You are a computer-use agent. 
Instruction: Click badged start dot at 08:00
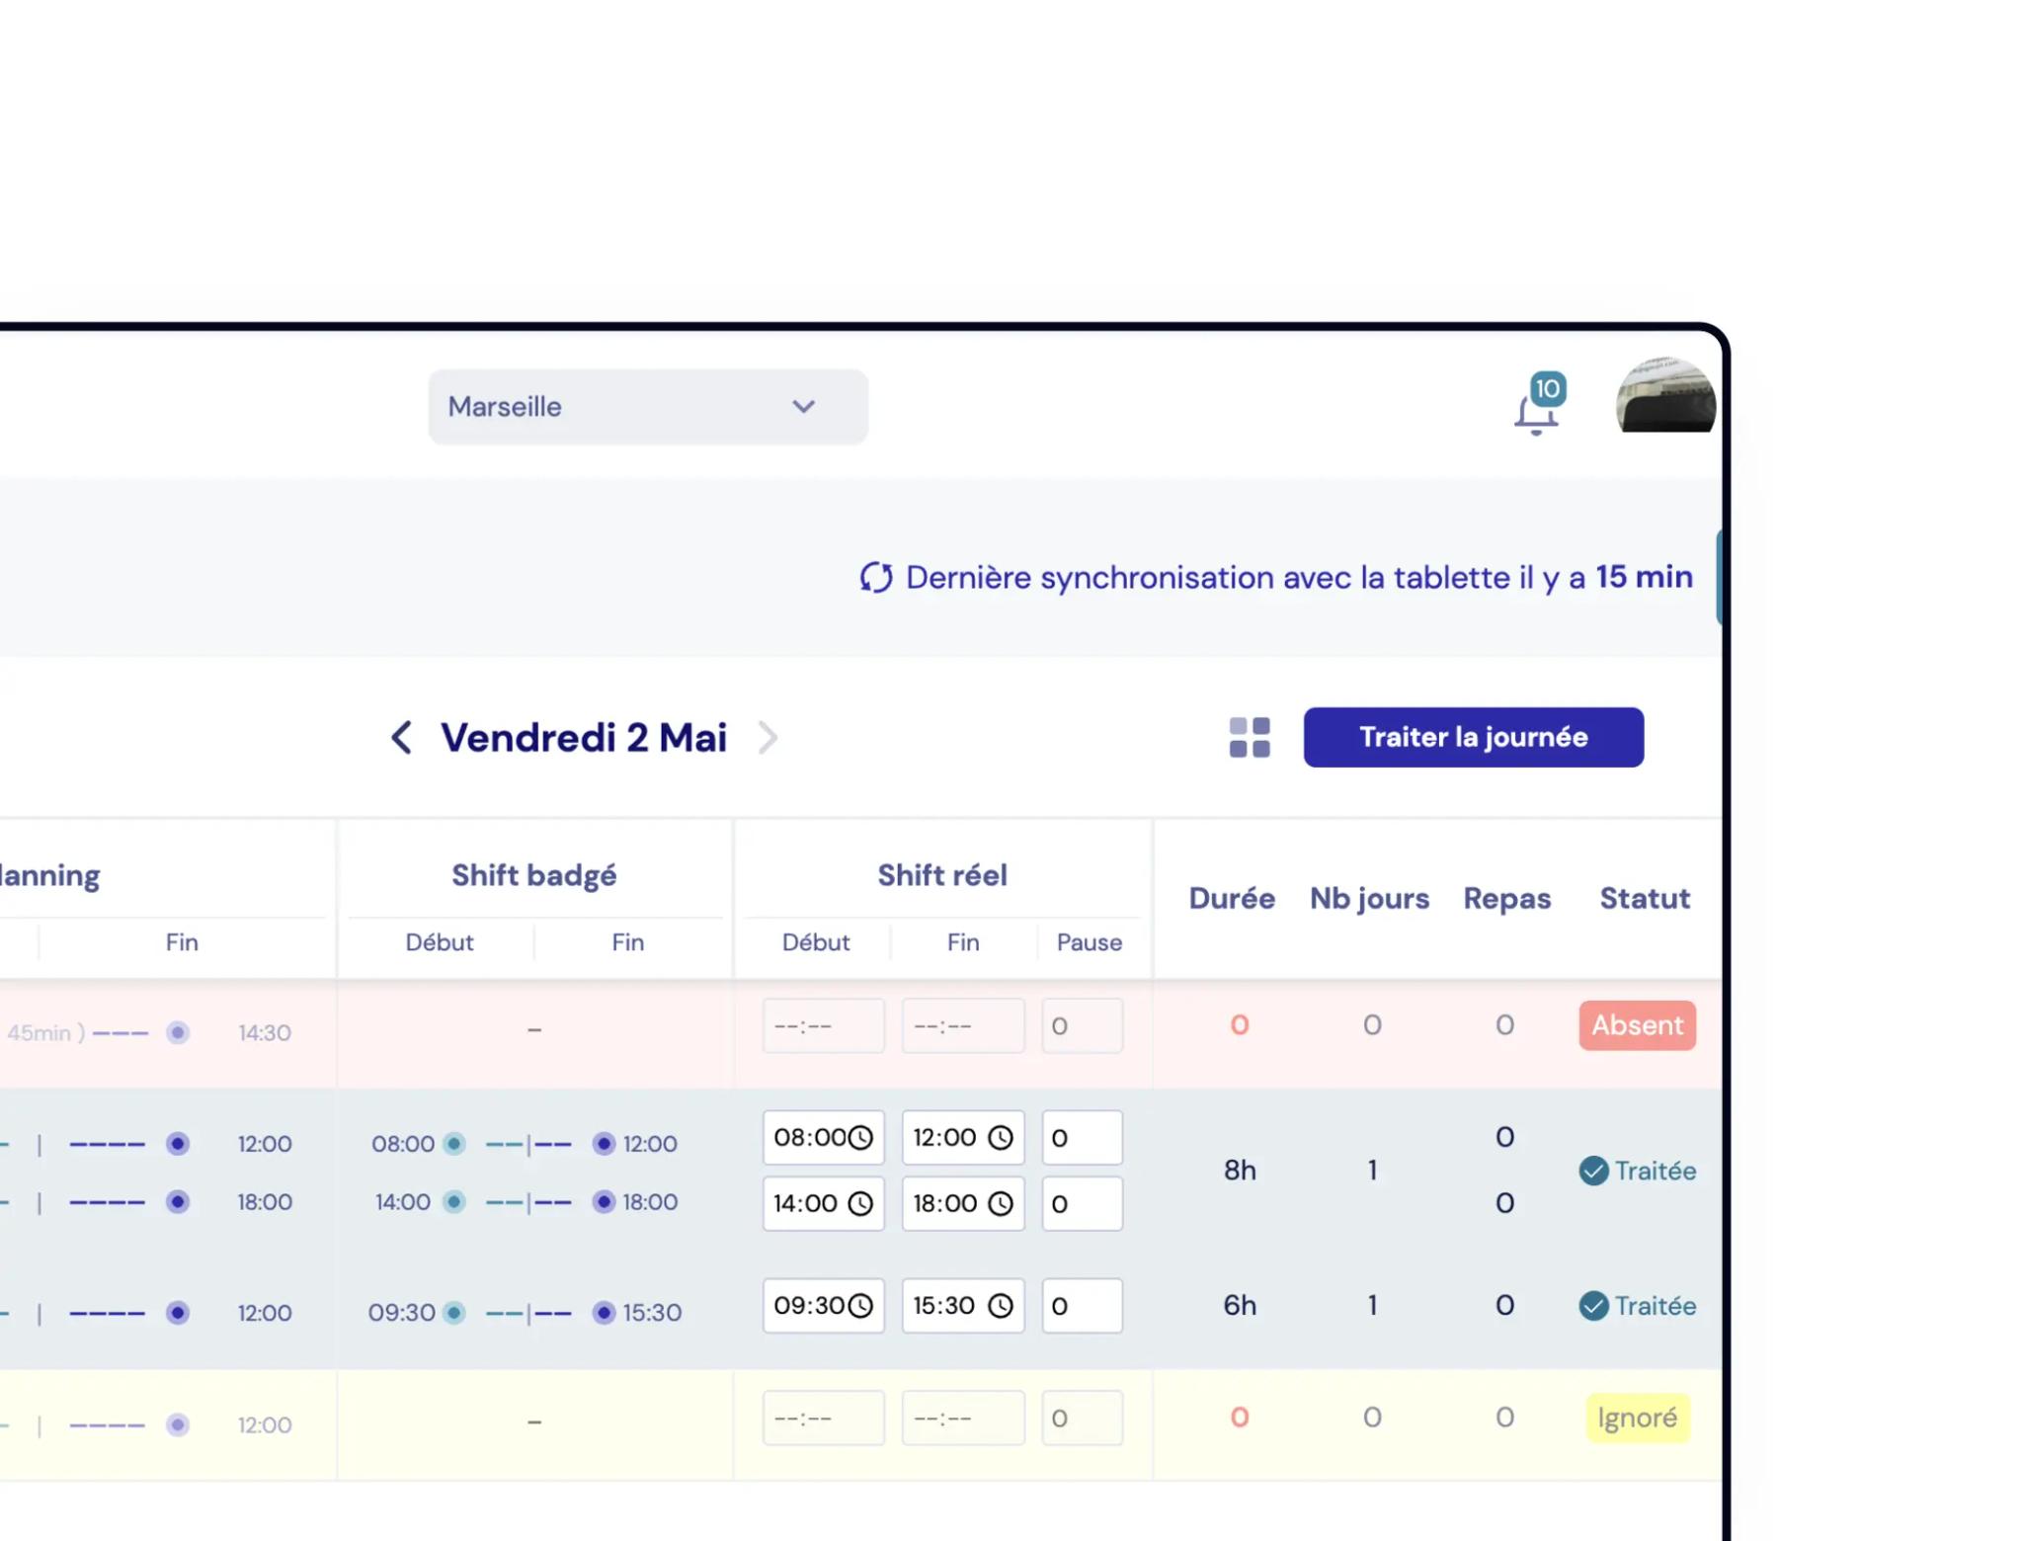coord(454,1144)
